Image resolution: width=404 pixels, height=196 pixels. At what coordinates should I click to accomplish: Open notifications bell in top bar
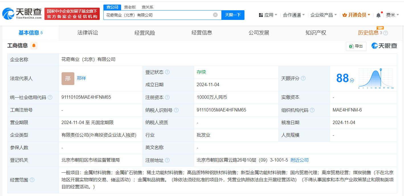378,15
